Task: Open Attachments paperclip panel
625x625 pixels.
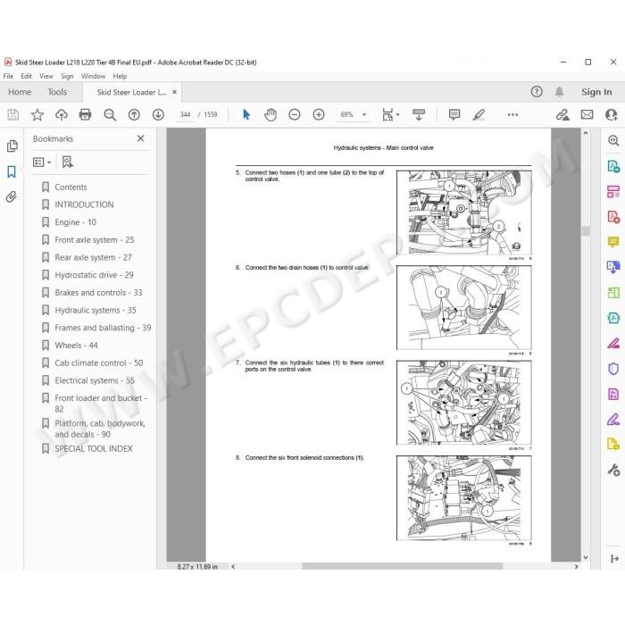Action: click(x=11, y=196)
